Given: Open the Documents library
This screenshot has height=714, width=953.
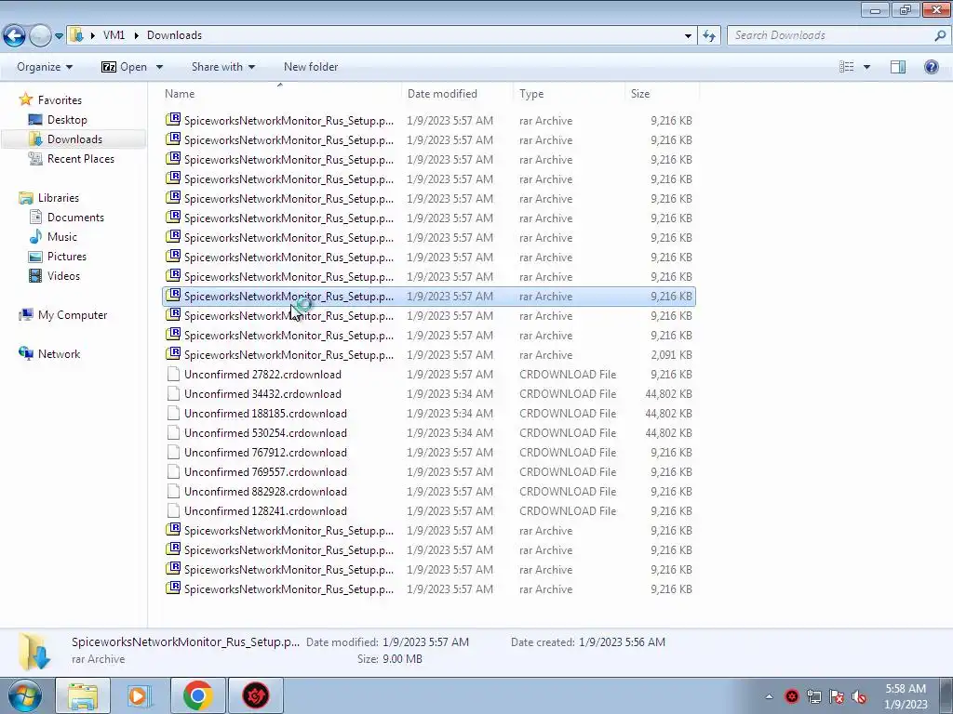Looking at the screenshot, I should [x=75, y=218].
